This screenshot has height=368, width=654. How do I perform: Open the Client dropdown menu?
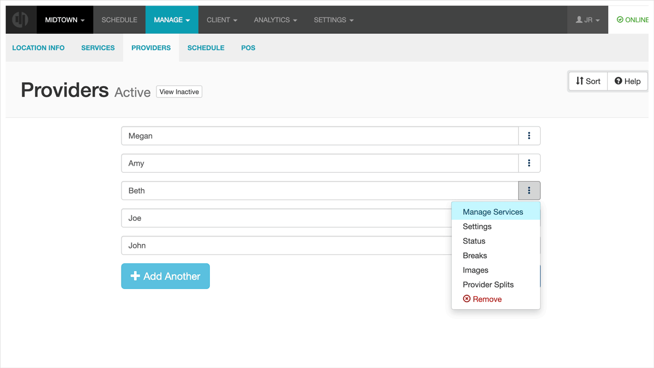coord(222,20)
